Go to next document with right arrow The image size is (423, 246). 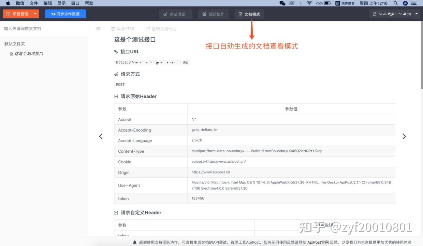pos(404,136)
